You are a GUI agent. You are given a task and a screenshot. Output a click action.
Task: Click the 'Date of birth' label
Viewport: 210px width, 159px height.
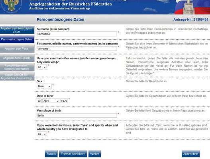coord(45,96)
